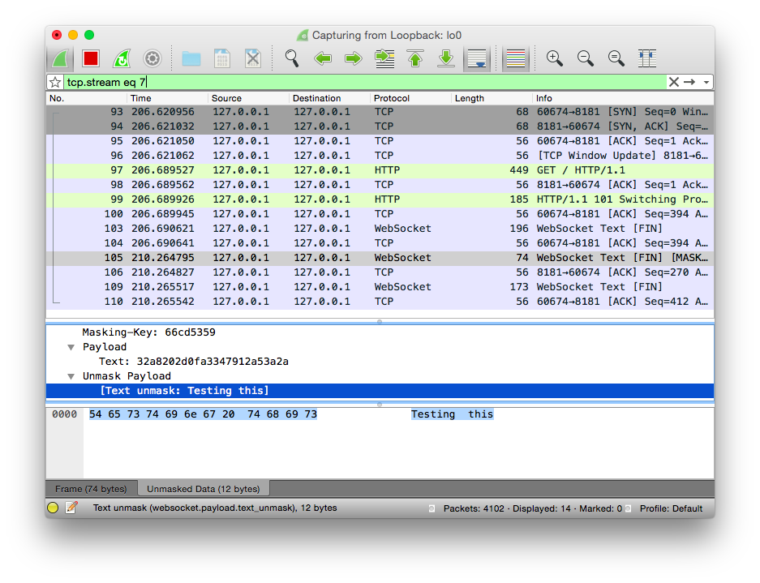Toggle auto-scroll during live capture
Screen dimensions: 760x583
(476, 58)
